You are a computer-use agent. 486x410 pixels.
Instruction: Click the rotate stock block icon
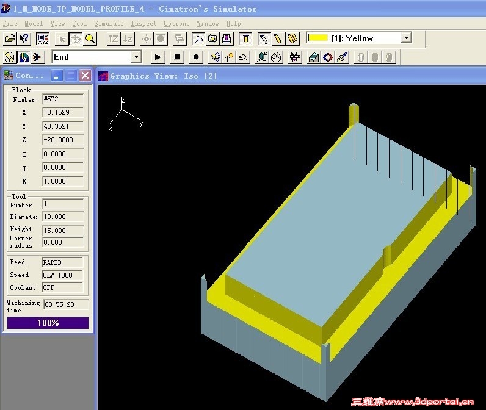(215, 57)
